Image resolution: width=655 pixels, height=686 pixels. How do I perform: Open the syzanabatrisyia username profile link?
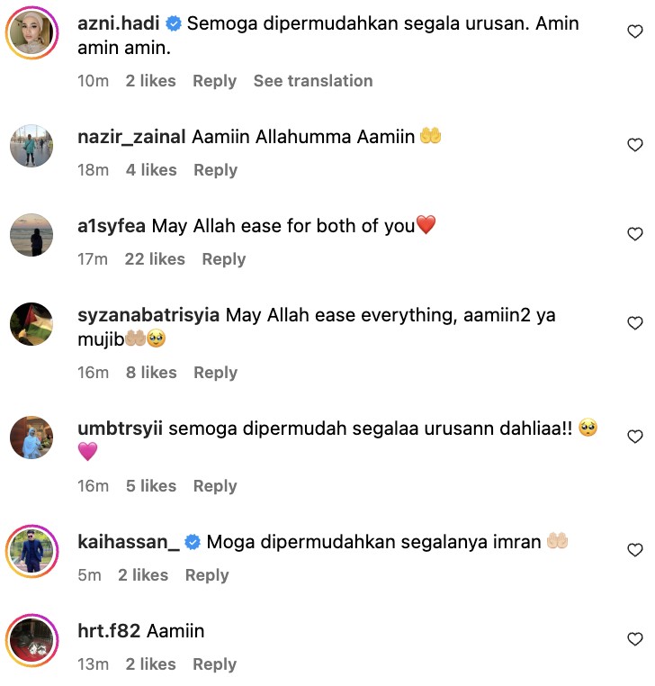(x=148, y=315)
